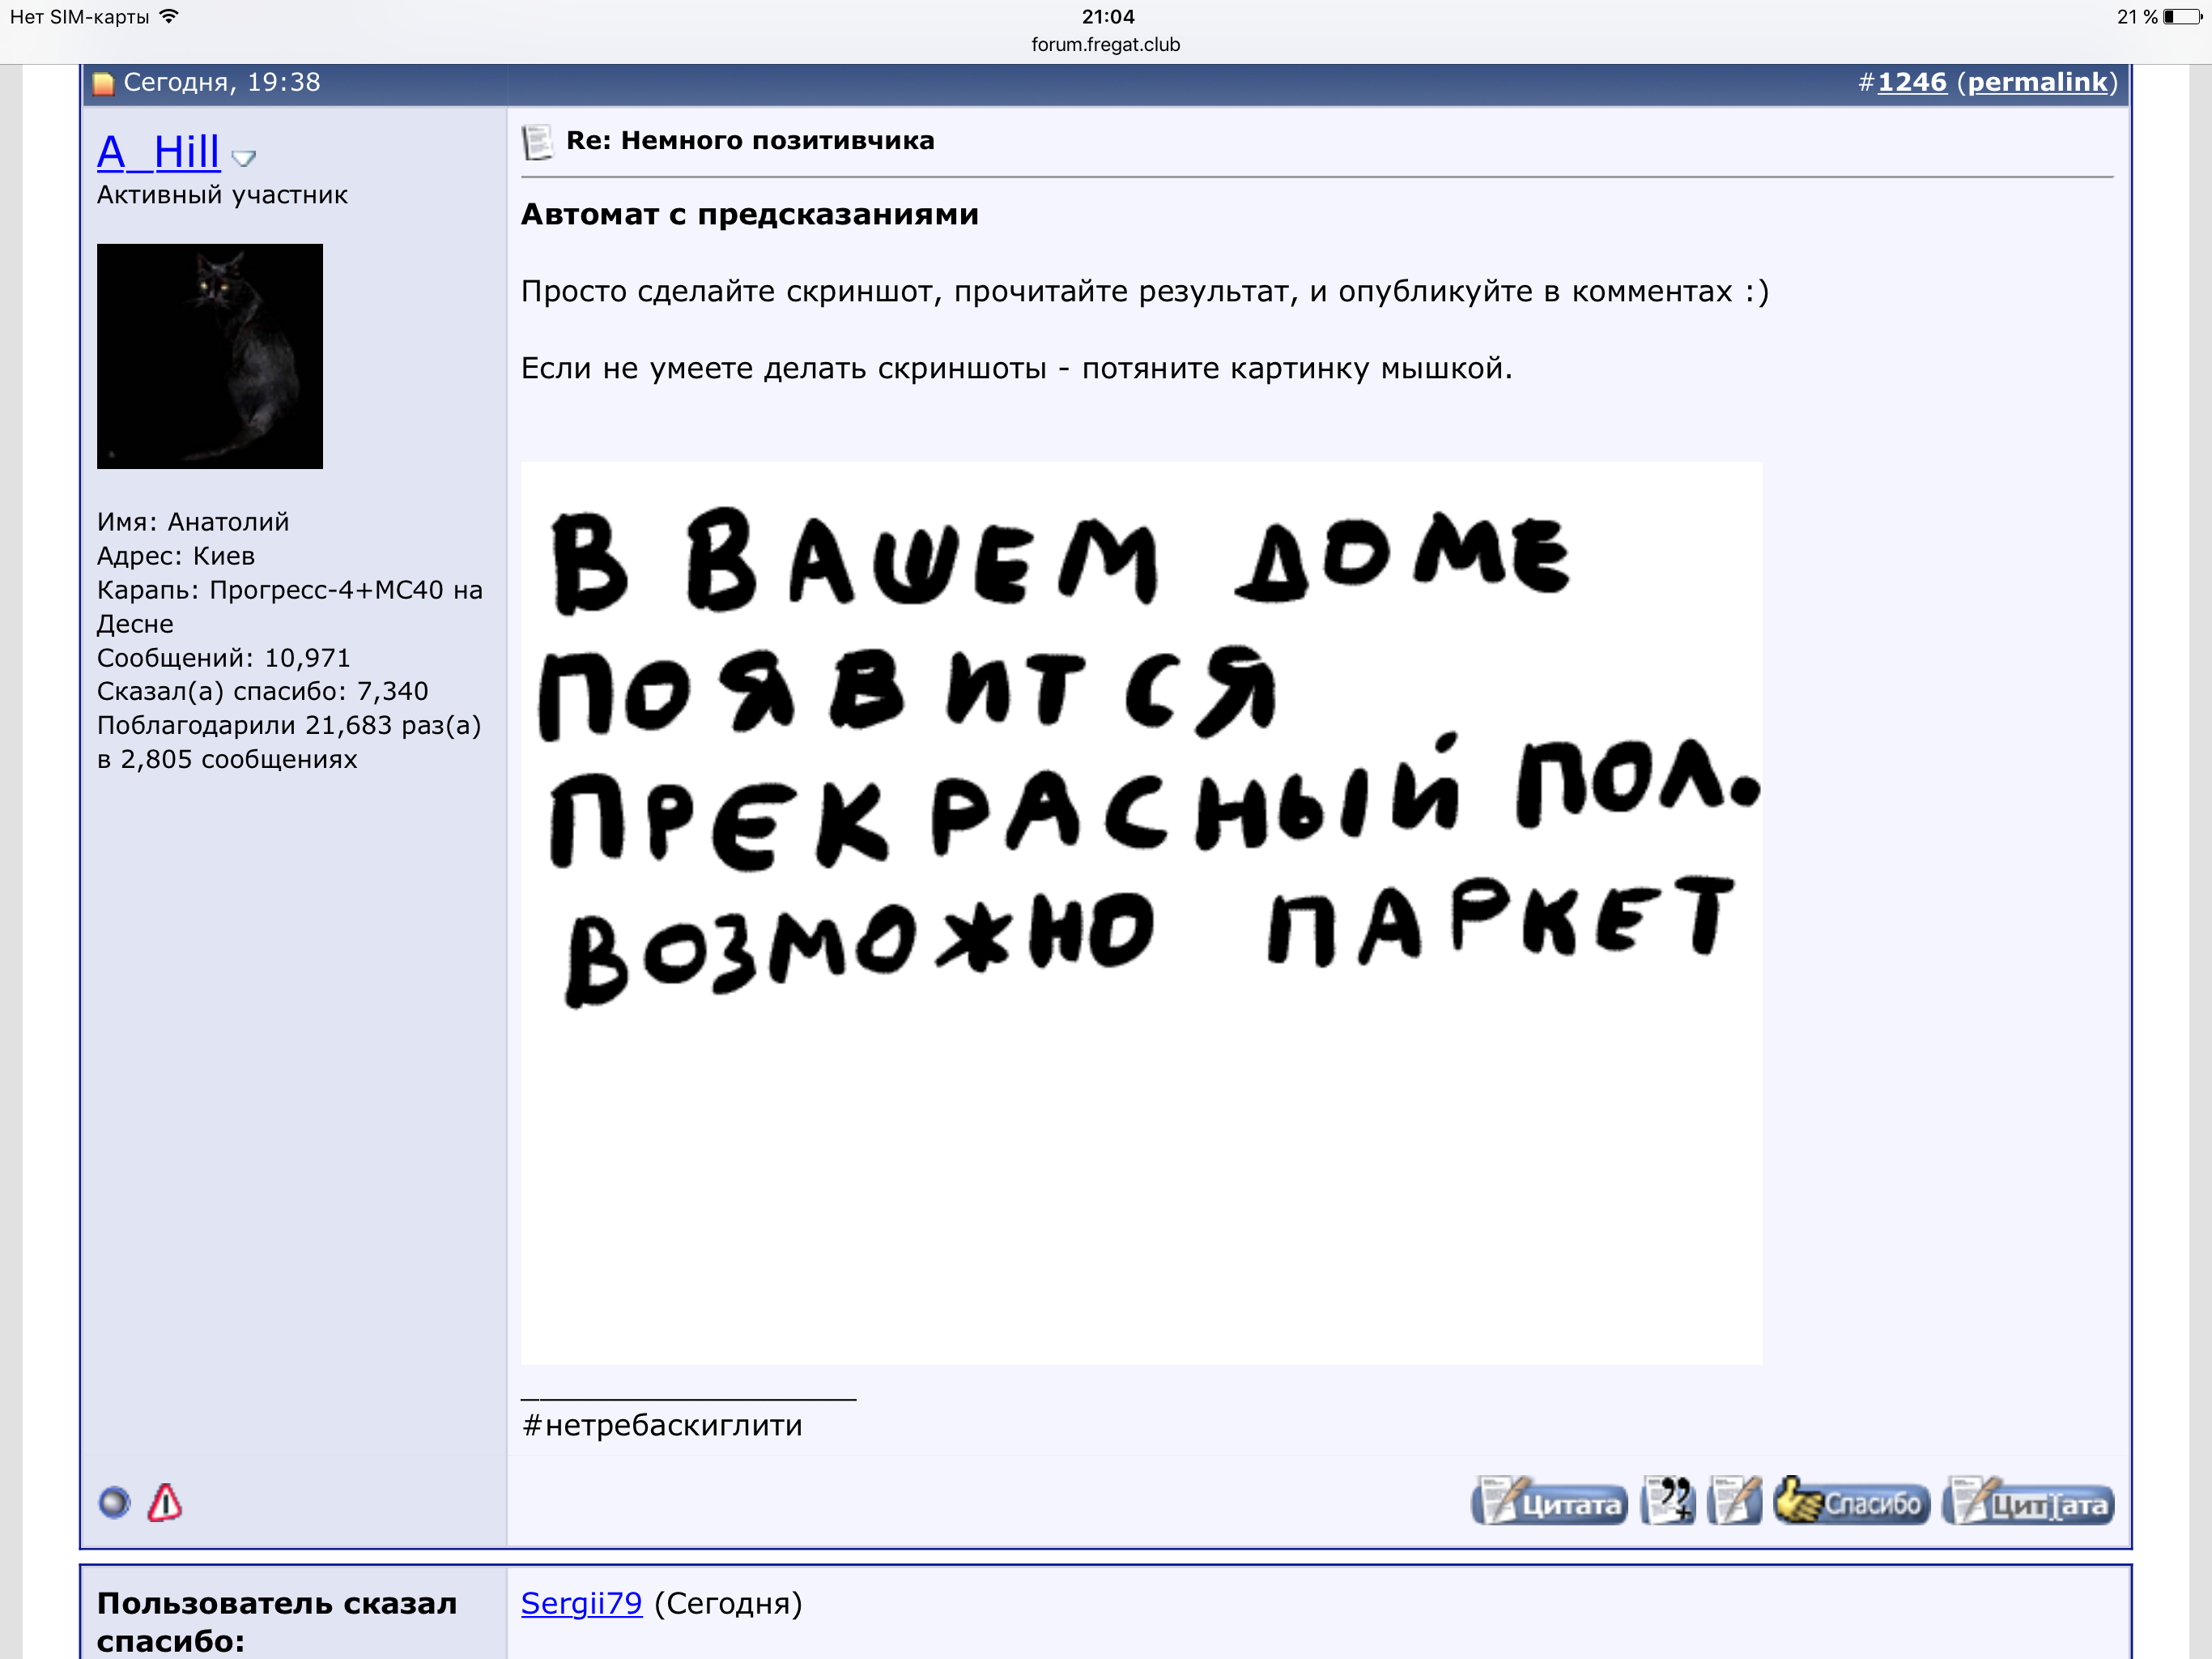Viewport: 2212px width, 1659px height.
Task: Expand the dropdown arrow beside A_Hill
Action: click(243, 157)
